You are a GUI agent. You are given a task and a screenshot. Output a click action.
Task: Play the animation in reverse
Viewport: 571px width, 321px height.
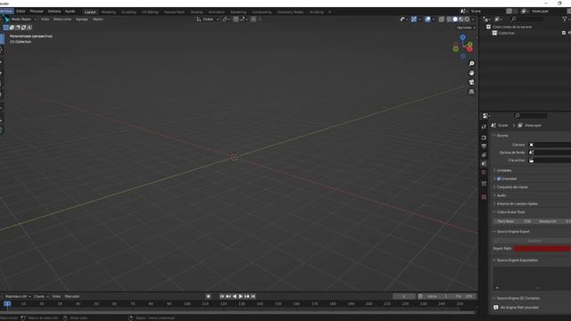click(235, 297)
